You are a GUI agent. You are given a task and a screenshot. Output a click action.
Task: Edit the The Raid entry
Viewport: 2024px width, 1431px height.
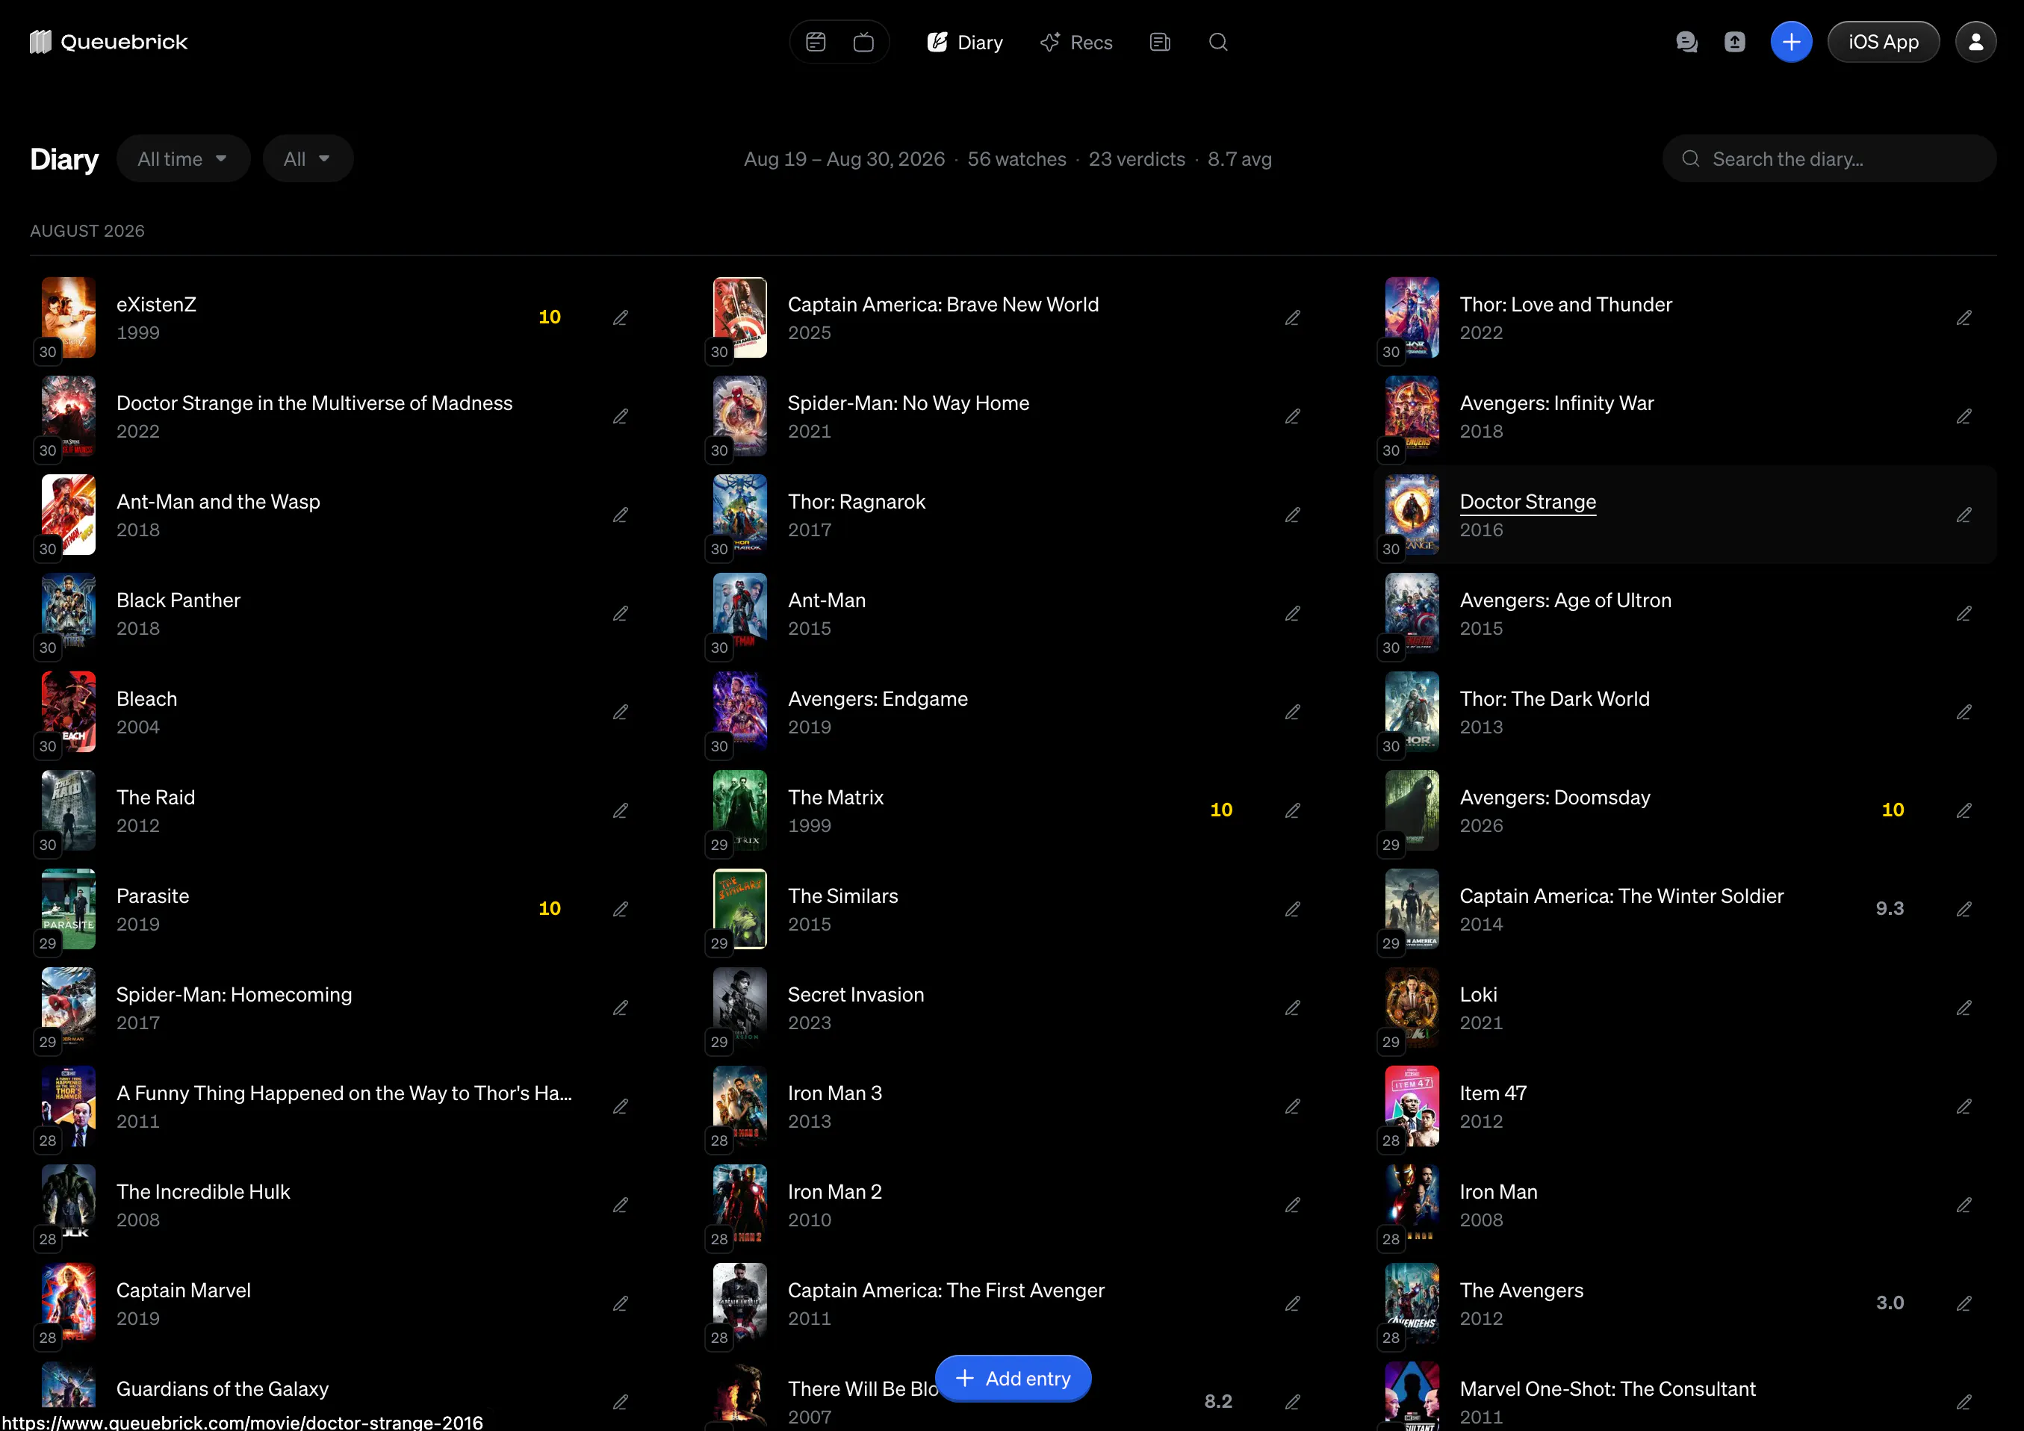[621, 810]
